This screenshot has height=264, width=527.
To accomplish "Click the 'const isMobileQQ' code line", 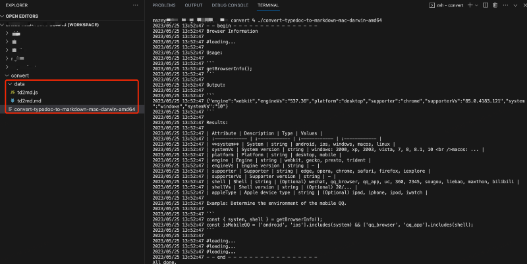I will click(340, 225).
